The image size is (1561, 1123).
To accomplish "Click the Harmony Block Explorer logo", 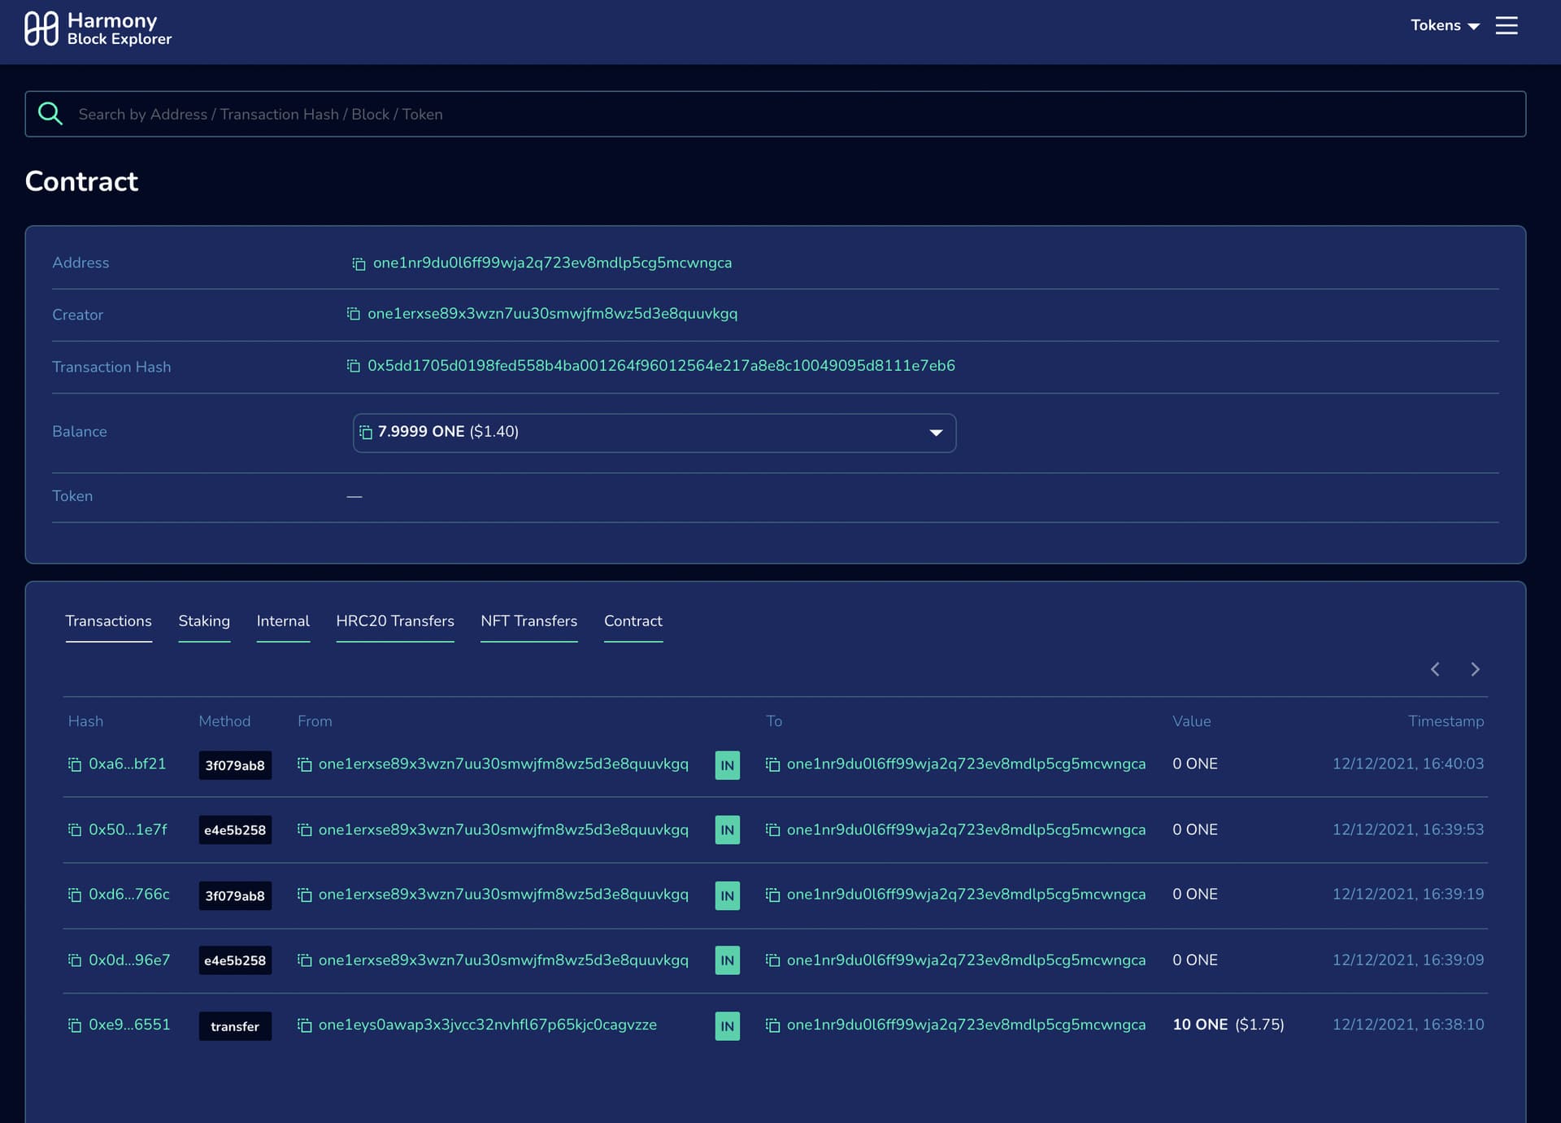I will [98, 28].
